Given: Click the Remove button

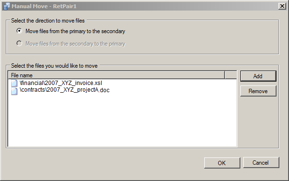Looking at the screenshot, I should point(258,91).
